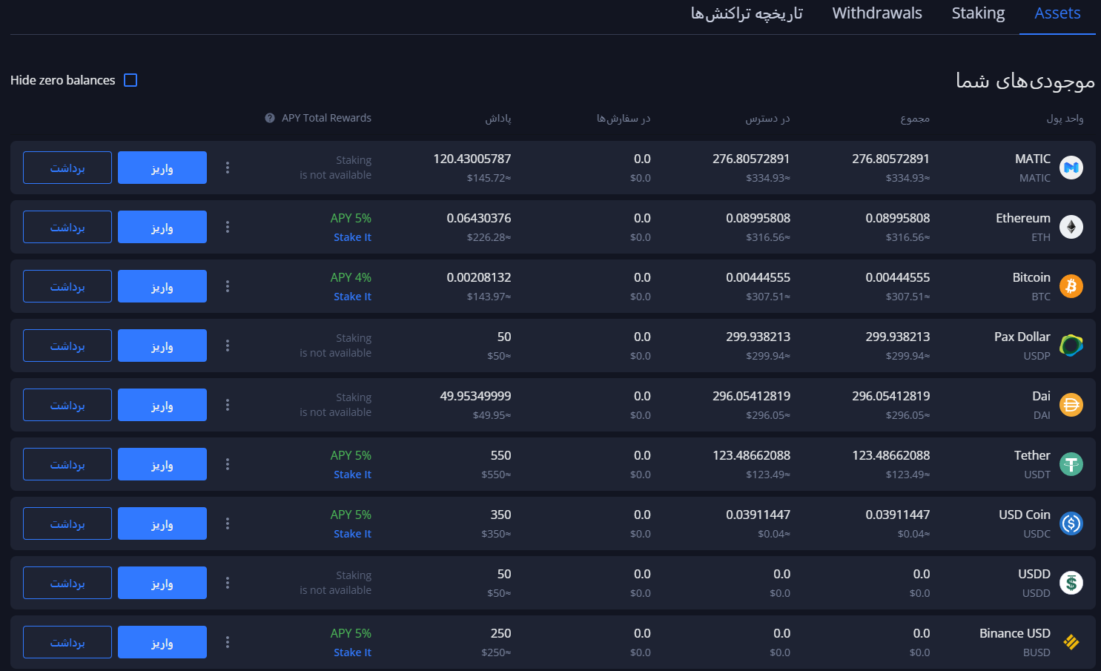
Task: Click the MATIC coin icon
Action: 1071,168
